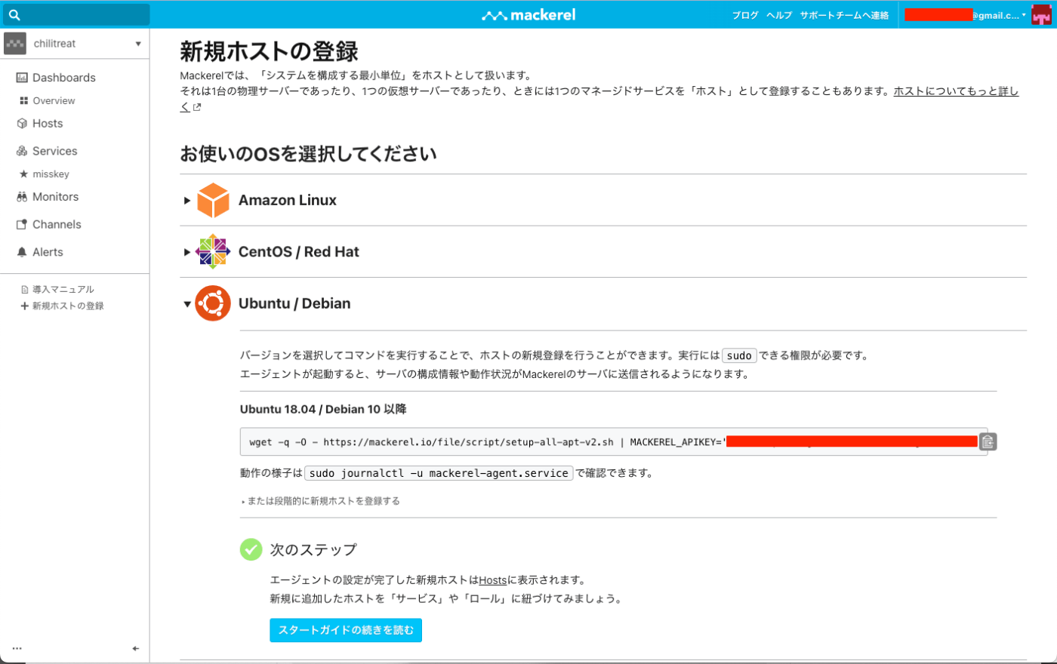Screen dimensions: 1057x664
Task: Open the mackerel logo home link
Action: (x=528, y=15)
